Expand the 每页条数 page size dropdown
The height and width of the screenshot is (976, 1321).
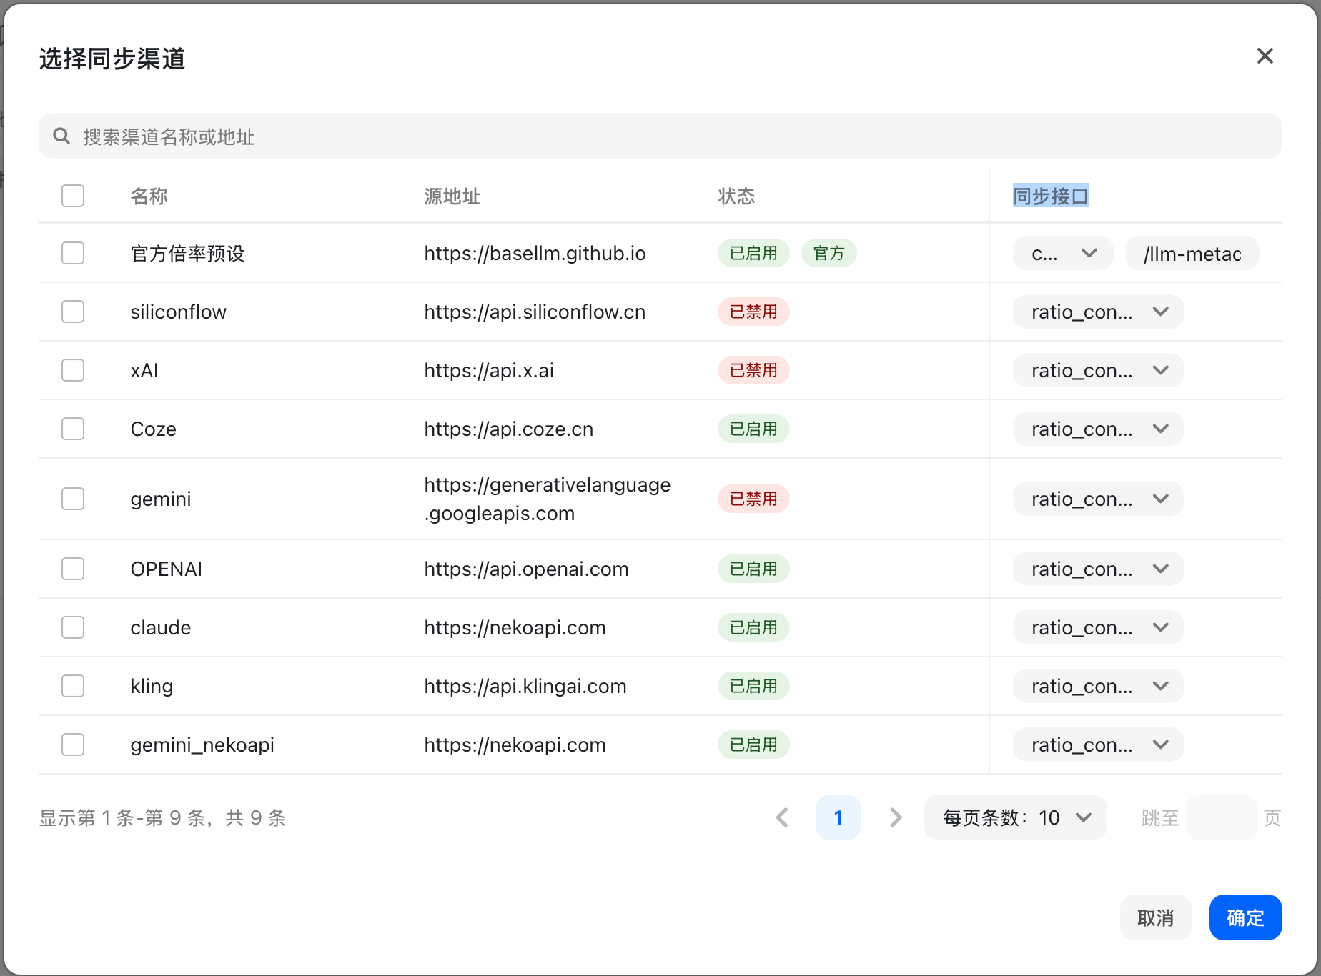click(x=1015, y=817)
